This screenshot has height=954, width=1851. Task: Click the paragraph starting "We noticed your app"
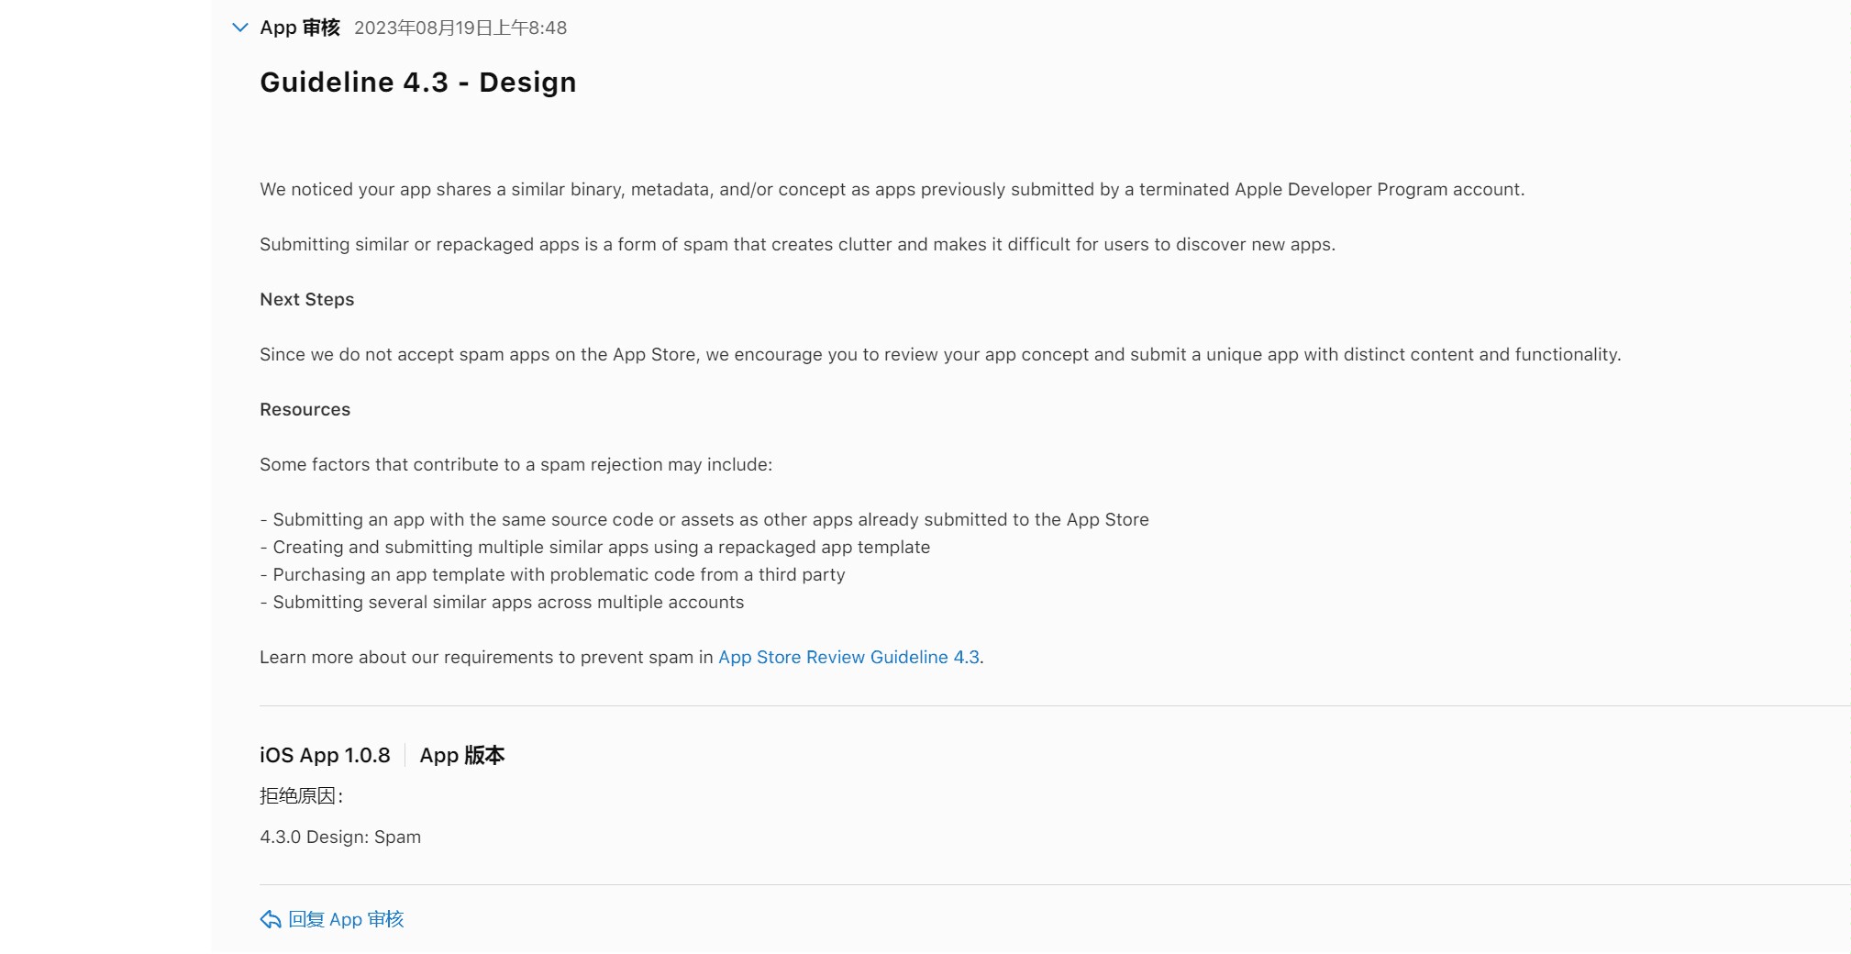pos(892,189)
